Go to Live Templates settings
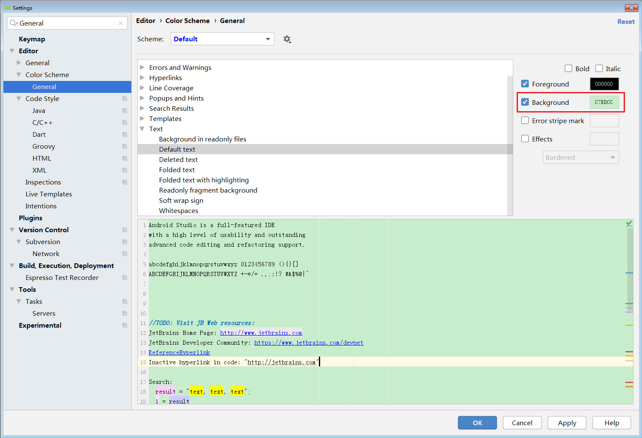The width and height of the screenshot is (642, 438). click(49, 194)
